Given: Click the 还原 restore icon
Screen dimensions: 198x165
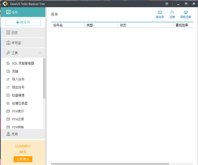Looking at the screenshot, I should pos(172,15).
